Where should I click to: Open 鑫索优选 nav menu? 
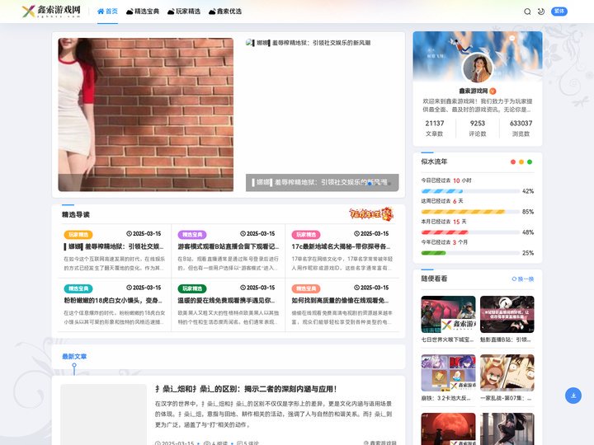[x=225, y=12]
